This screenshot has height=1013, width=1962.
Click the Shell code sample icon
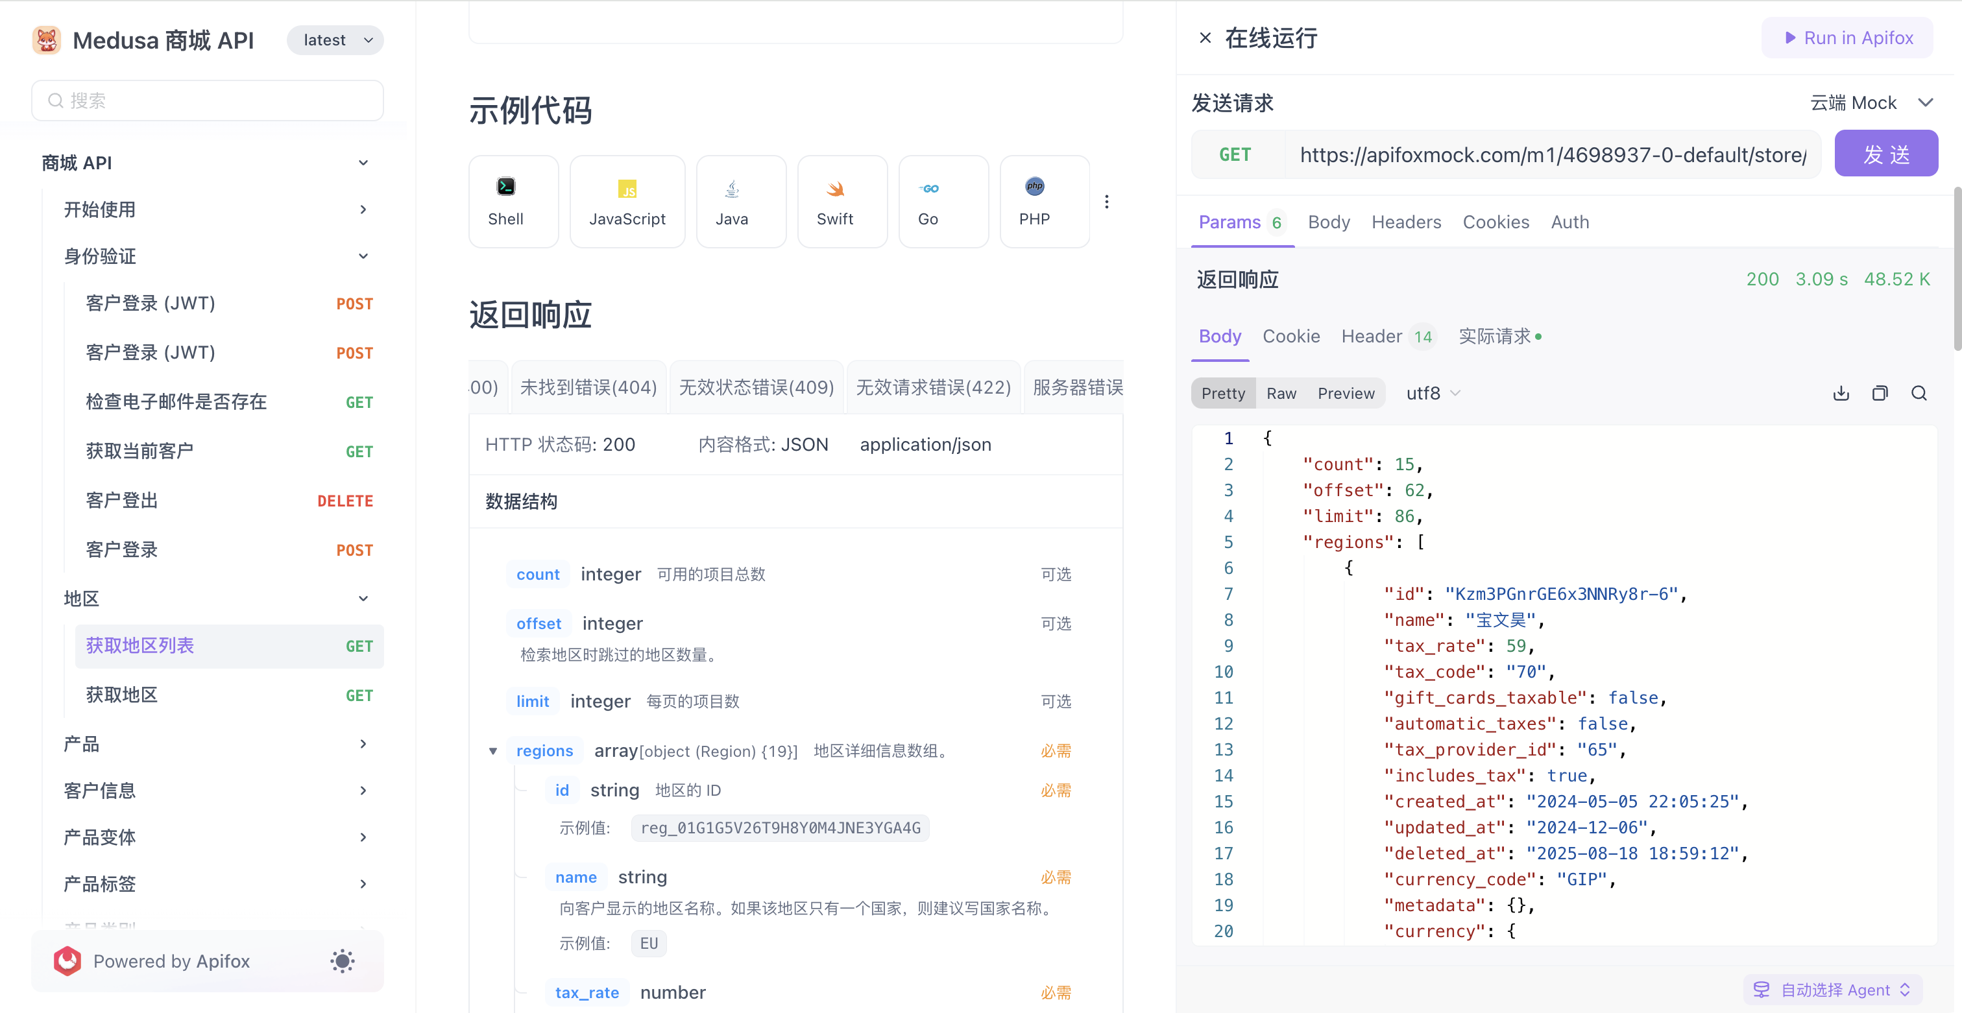(505, 187)
